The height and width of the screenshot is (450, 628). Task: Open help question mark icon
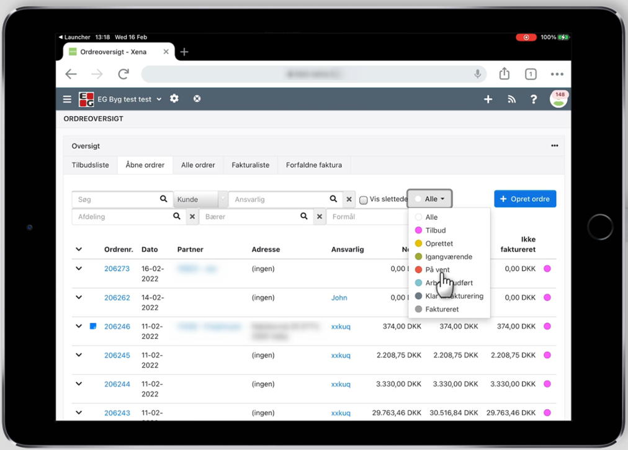coord(533,99)
